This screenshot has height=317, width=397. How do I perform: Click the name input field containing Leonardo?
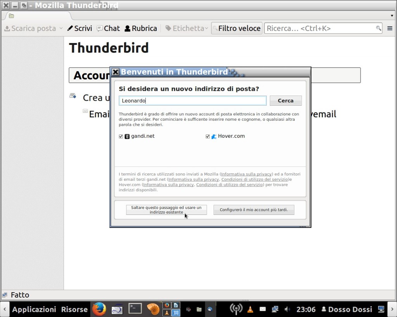click(x=192, y=101)
